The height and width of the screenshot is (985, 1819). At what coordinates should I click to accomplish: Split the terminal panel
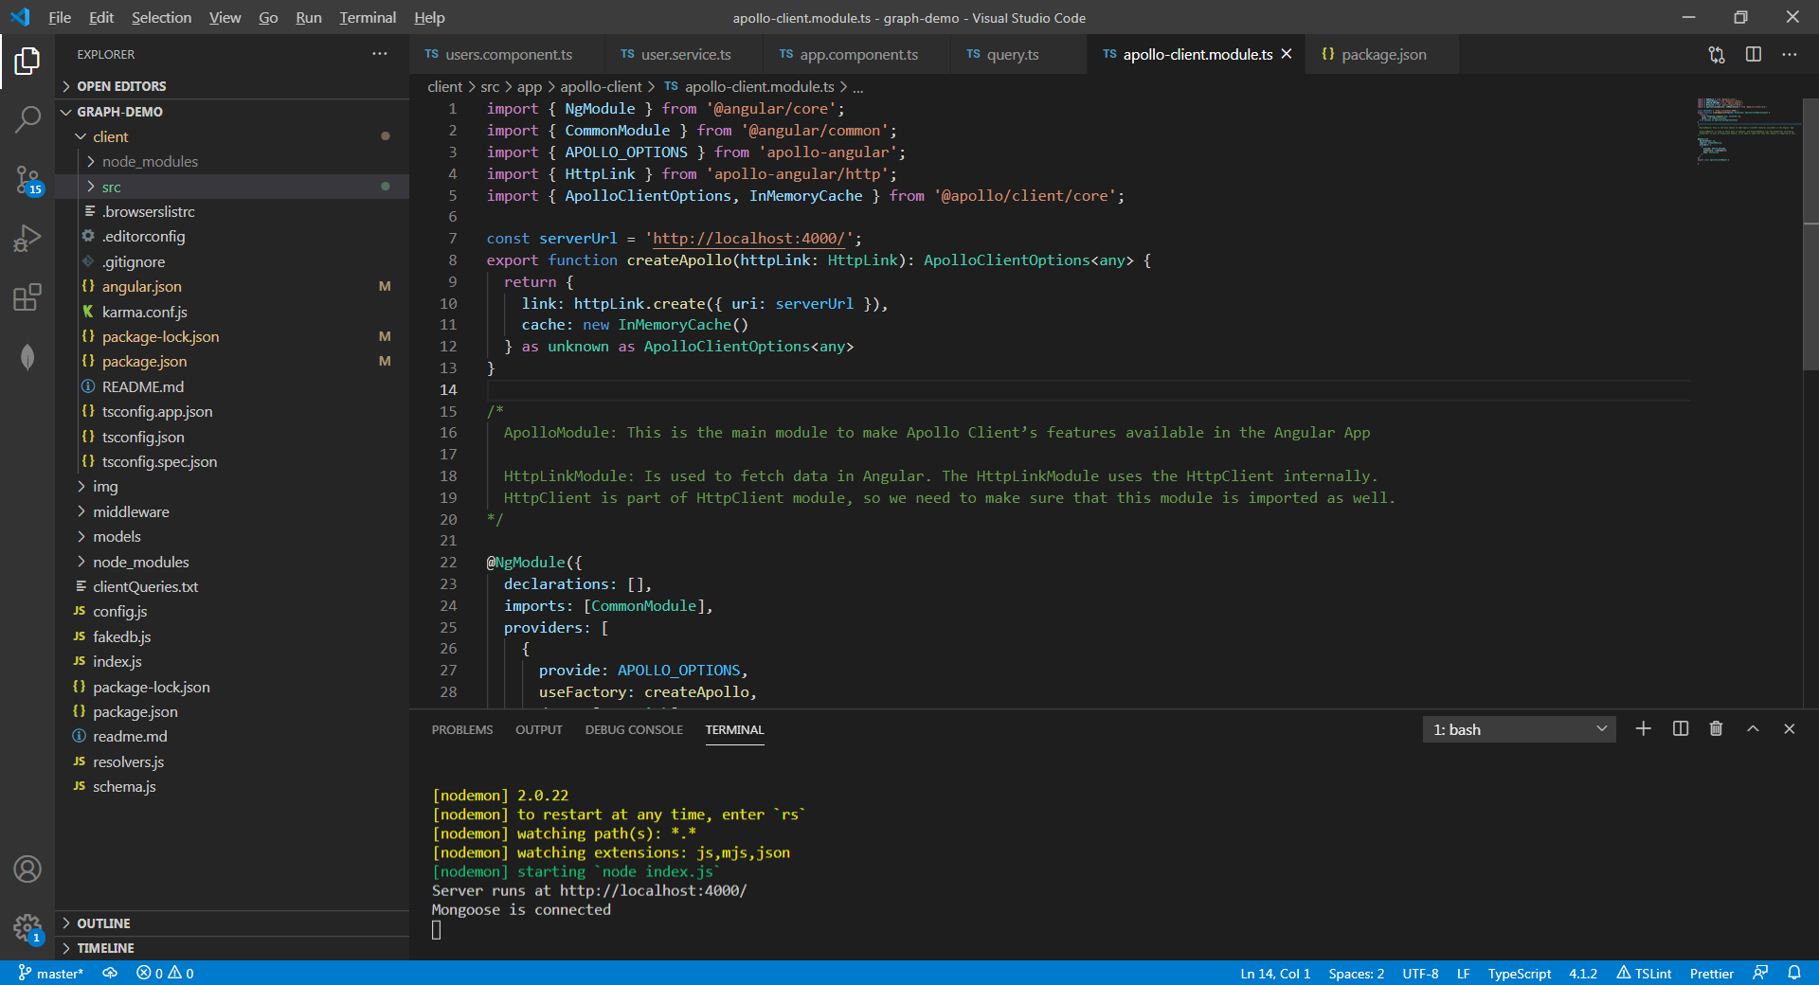1681,728
